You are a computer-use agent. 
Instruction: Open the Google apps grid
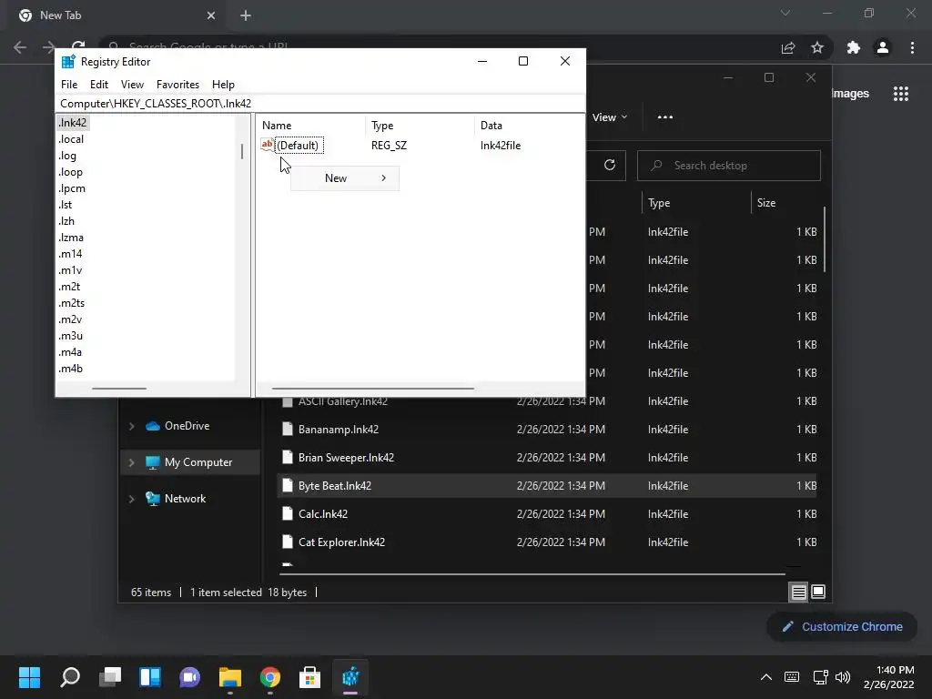pyautogui.click(x=900, y=94)
